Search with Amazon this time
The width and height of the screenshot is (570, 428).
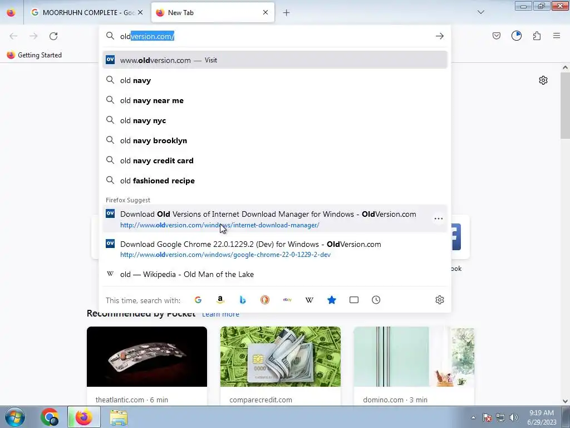(x=220, y=300)
